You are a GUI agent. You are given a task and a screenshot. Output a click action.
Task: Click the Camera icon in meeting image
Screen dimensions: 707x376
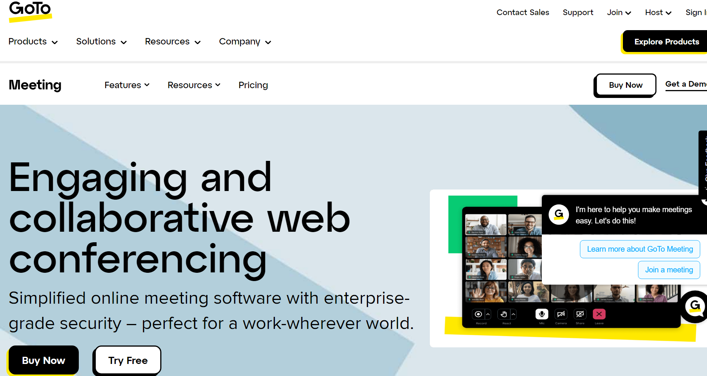561,314
